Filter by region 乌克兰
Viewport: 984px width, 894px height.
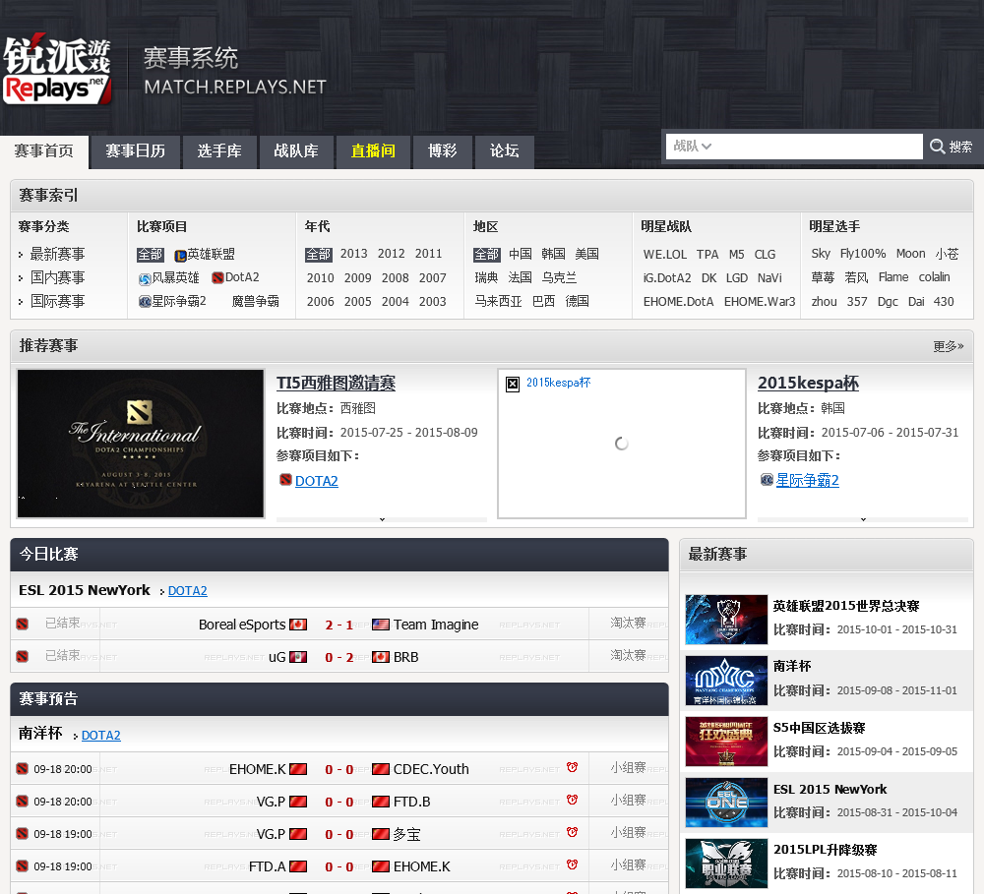click(559, 278)
